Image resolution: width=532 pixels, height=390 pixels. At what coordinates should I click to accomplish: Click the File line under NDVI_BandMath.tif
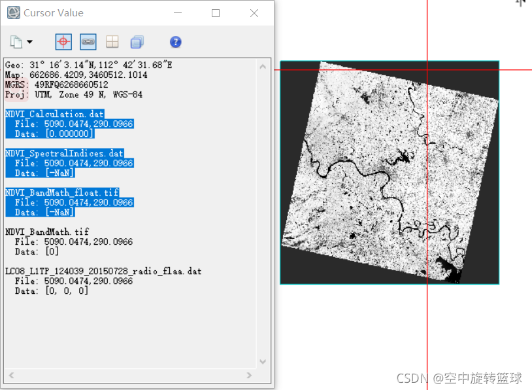click(x=74, y=242)
